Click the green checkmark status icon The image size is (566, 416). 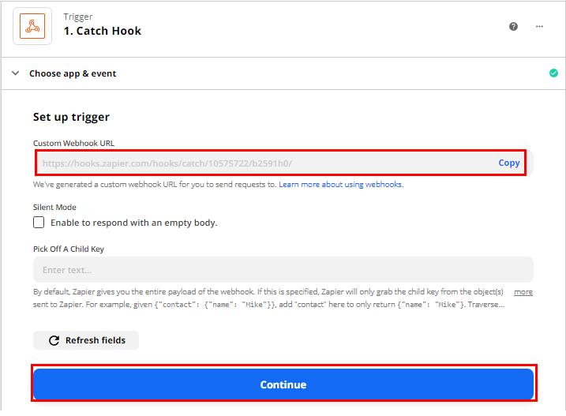[x=553, y=73]
